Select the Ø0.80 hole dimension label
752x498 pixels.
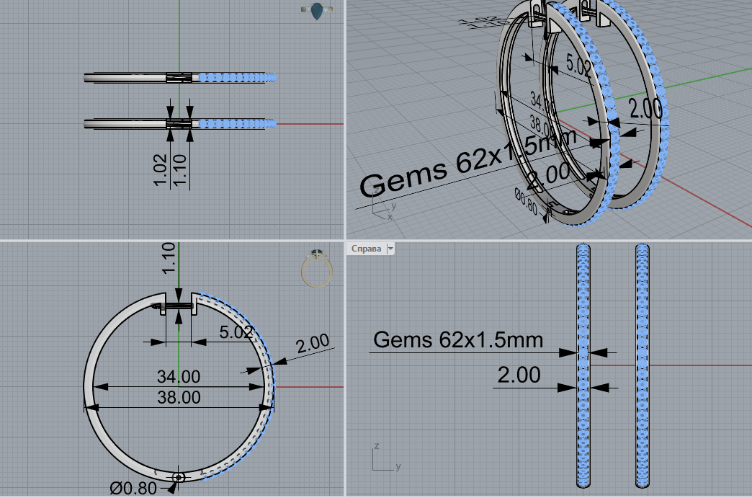(133, 489)
